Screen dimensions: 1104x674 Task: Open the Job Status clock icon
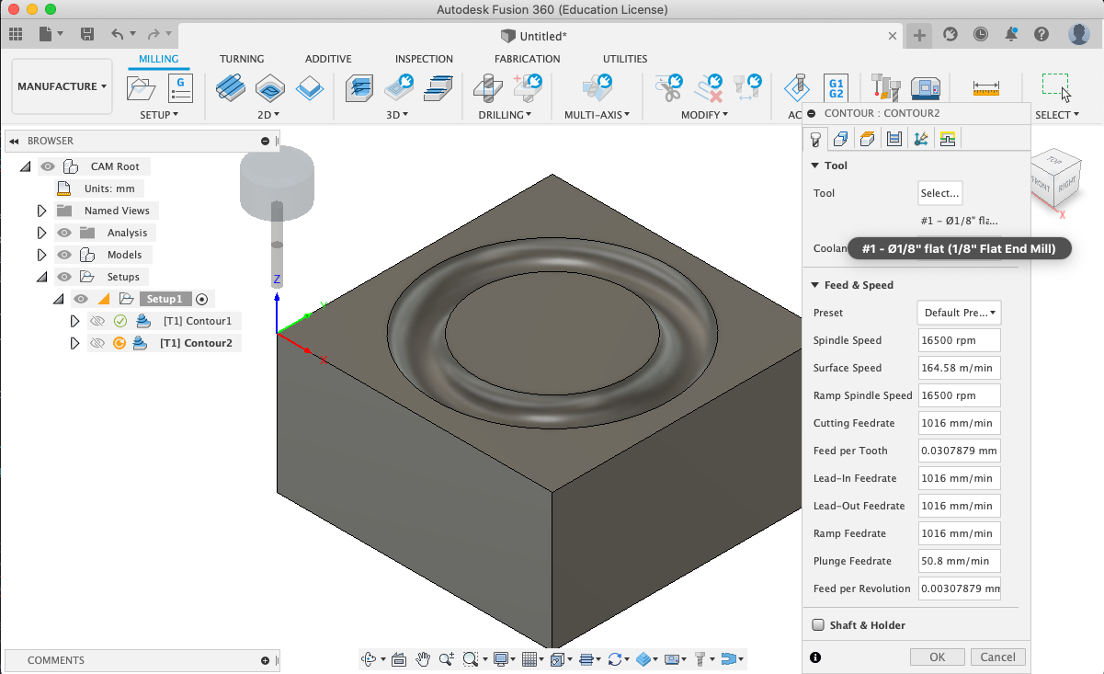tap(981, 34)
